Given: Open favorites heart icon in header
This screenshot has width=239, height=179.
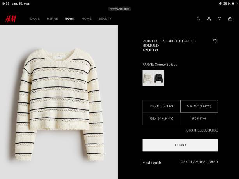Looking at the screenshot, I should 220,19.
